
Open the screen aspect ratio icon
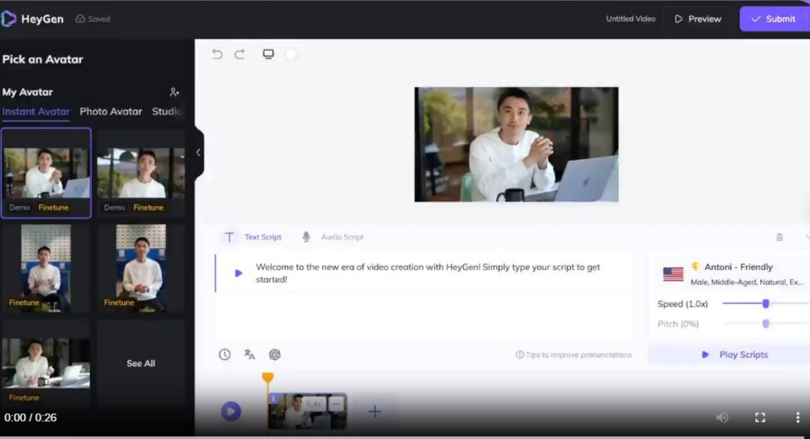coord(268,54)
